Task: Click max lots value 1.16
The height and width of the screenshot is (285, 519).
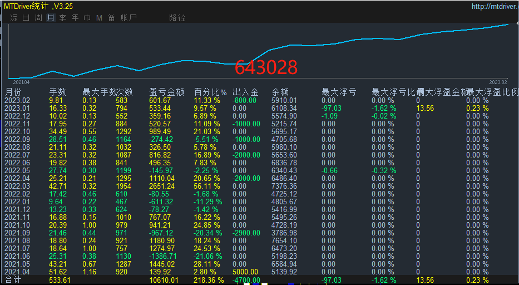Action: 90,272
